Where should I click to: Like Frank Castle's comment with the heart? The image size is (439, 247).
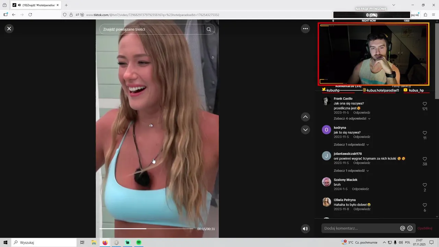(425, 104)
